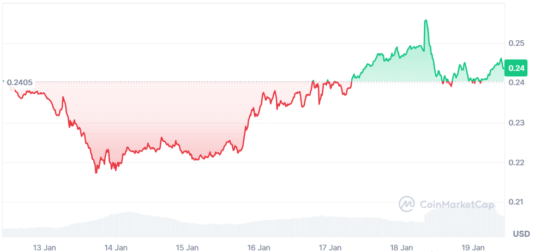Click the lowest point of the red line

97,172
